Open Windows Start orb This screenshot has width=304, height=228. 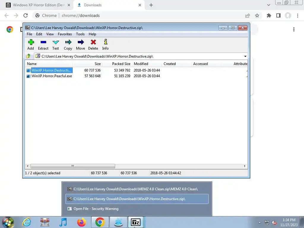tap(8, 222)
